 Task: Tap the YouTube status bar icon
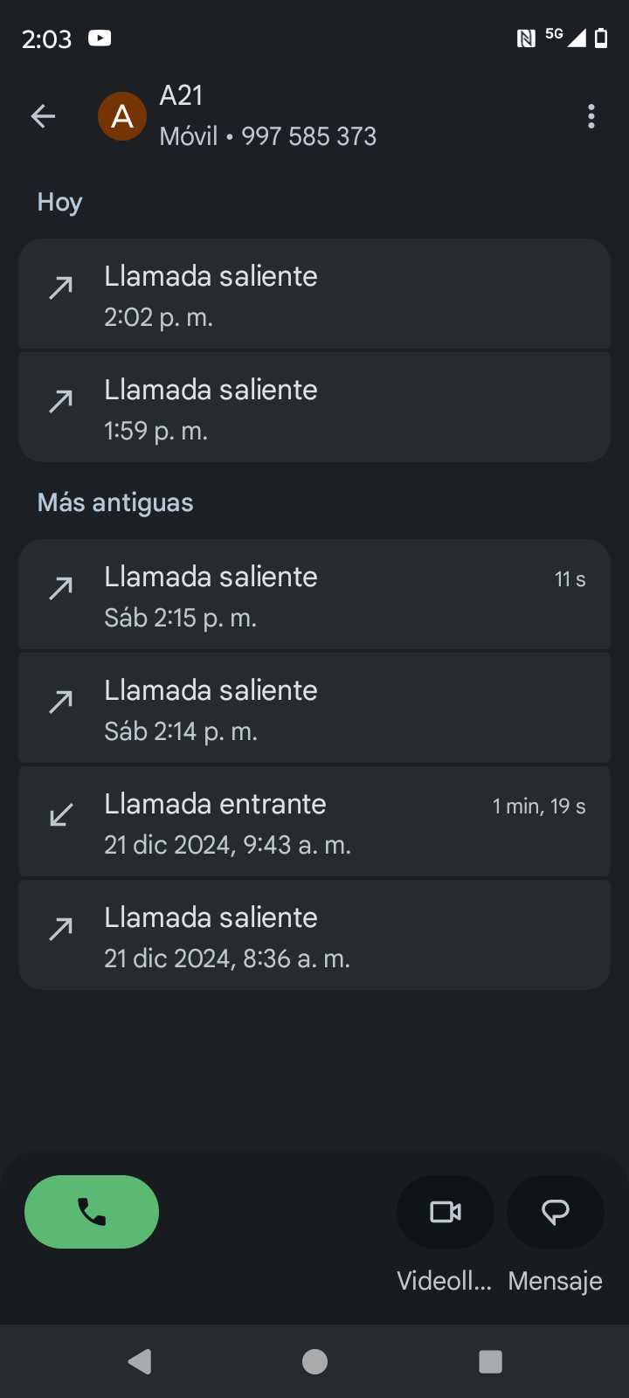tap(100, 38)
